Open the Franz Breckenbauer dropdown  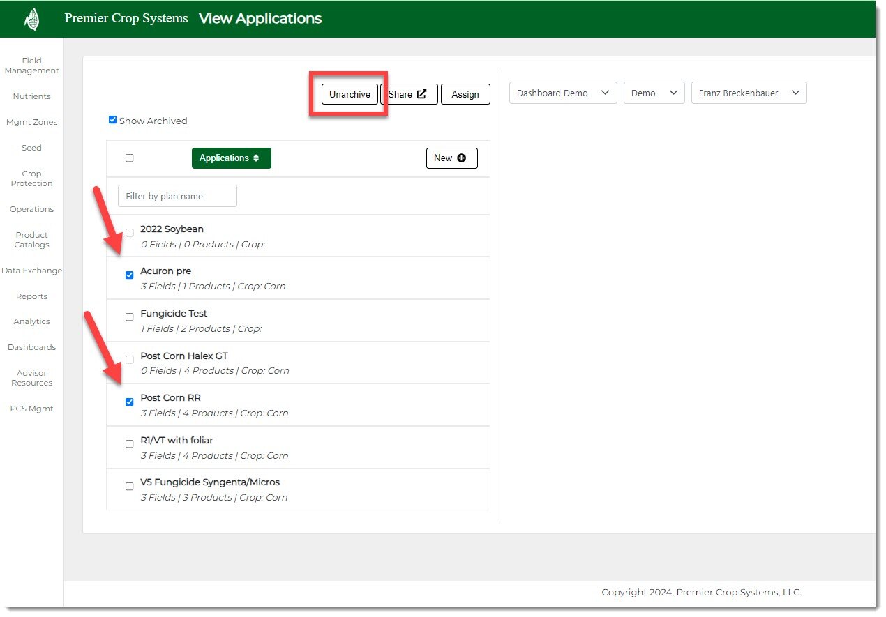point(748,93)
